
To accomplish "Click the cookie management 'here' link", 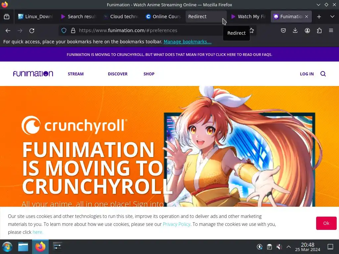I will [x=38, y=232].
